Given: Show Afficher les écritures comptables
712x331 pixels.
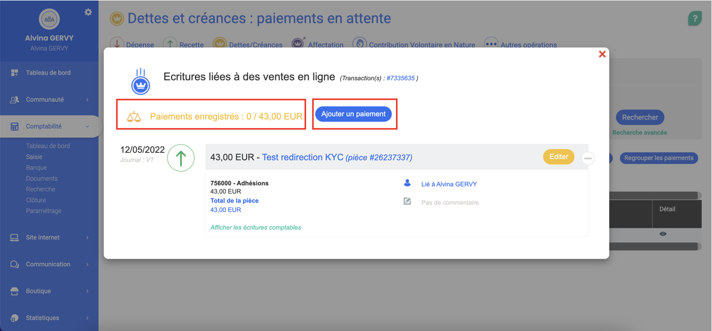Looking at the screenshot, I should 256,227.
